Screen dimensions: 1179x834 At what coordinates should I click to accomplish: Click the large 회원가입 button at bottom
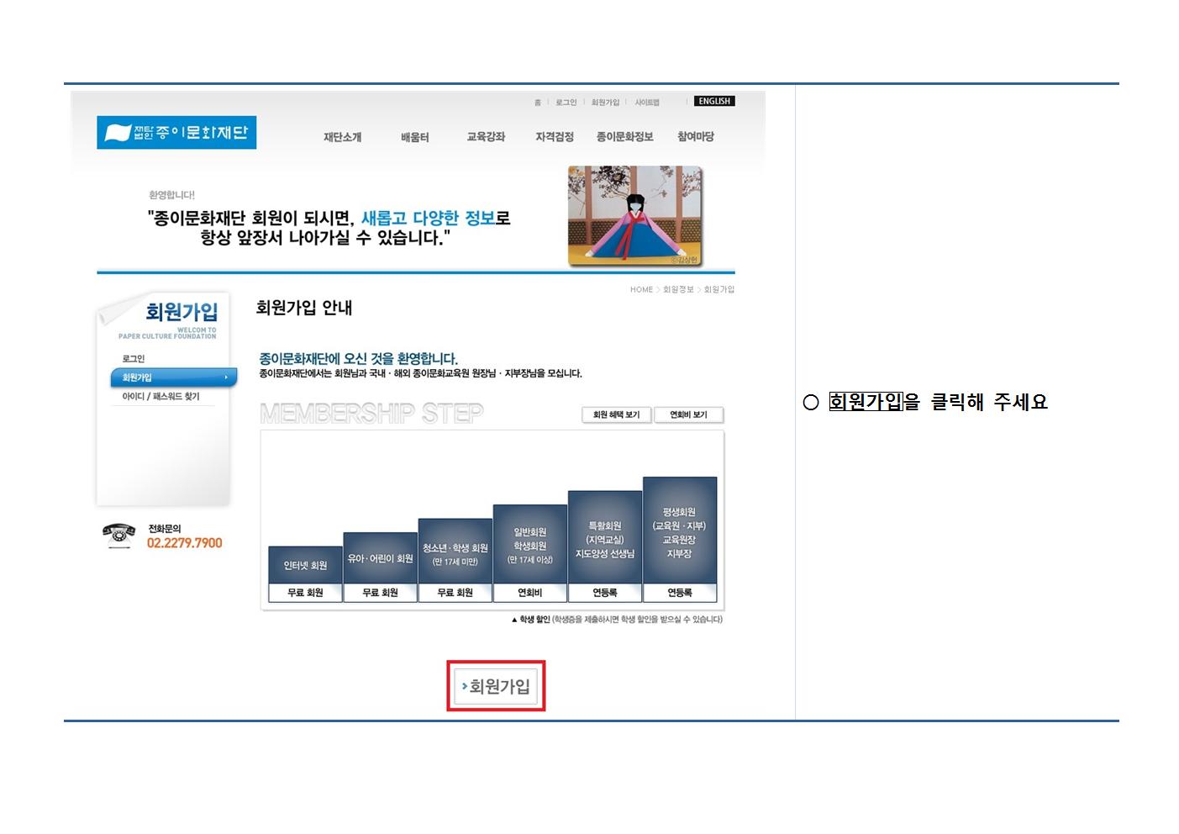pos(497,686)
